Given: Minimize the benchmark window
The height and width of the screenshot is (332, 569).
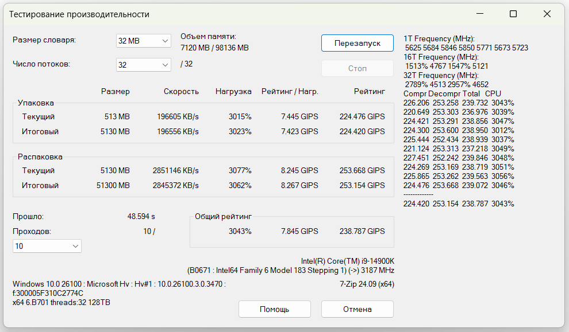Looking at the screenshot, I should tap(482, 14).
